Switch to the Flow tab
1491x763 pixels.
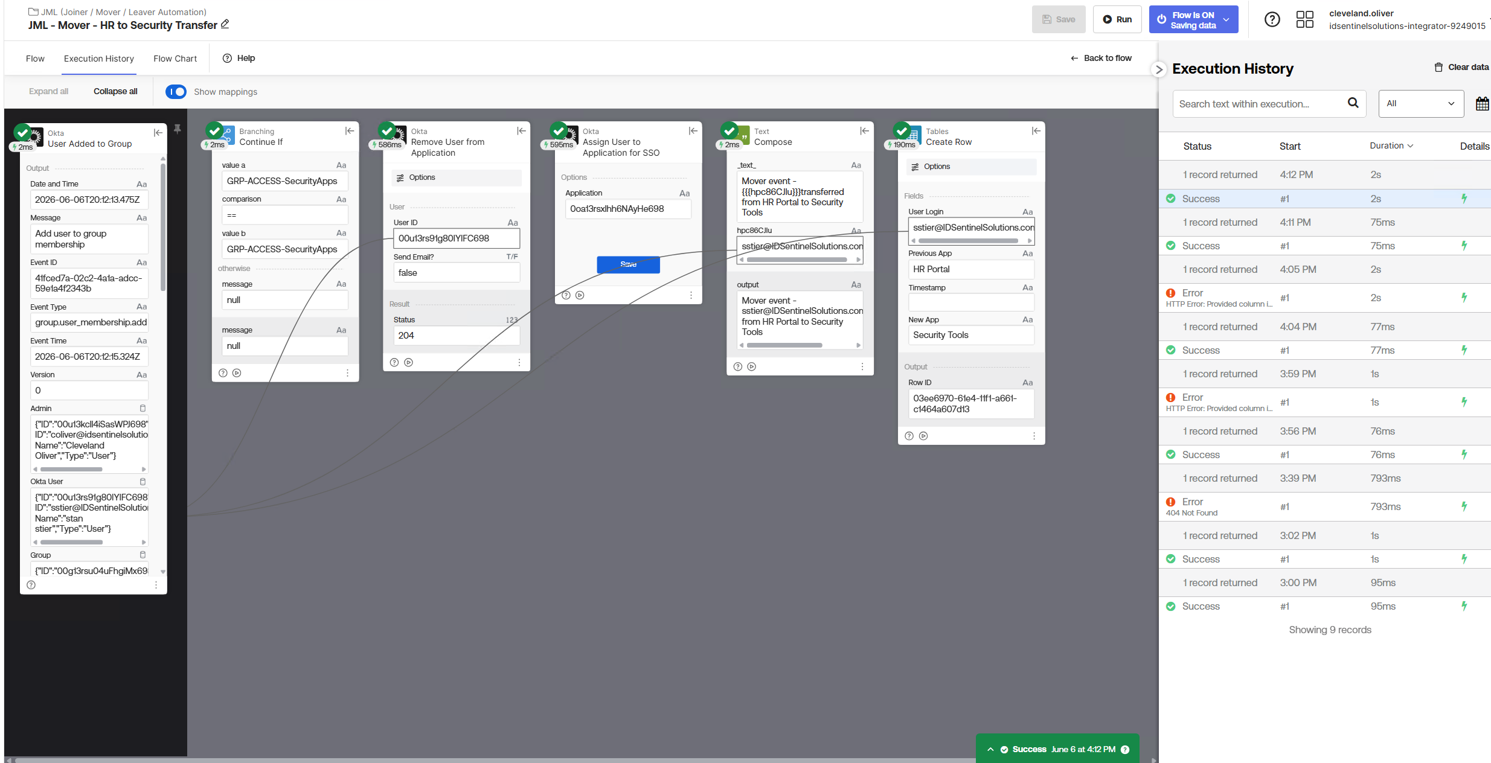tap(35, 59)
